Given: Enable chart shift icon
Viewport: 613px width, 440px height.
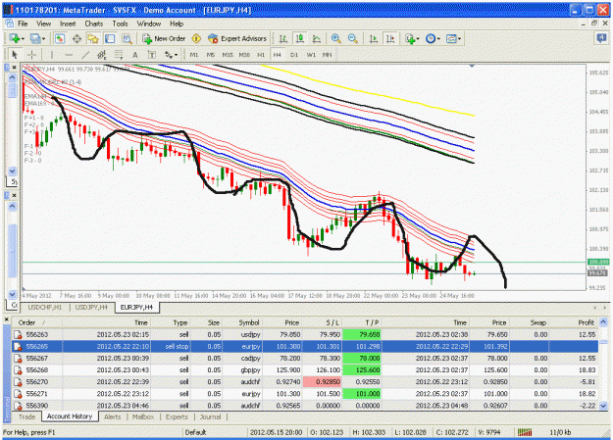Looking at the screenshot, I should click(x=390, y=38).
